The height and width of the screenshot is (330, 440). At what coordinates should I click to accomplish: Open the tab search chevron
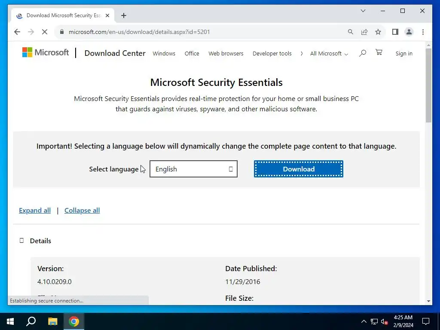tap(363, 11)
